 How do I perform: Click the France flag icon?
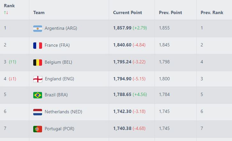pos(38,45)
